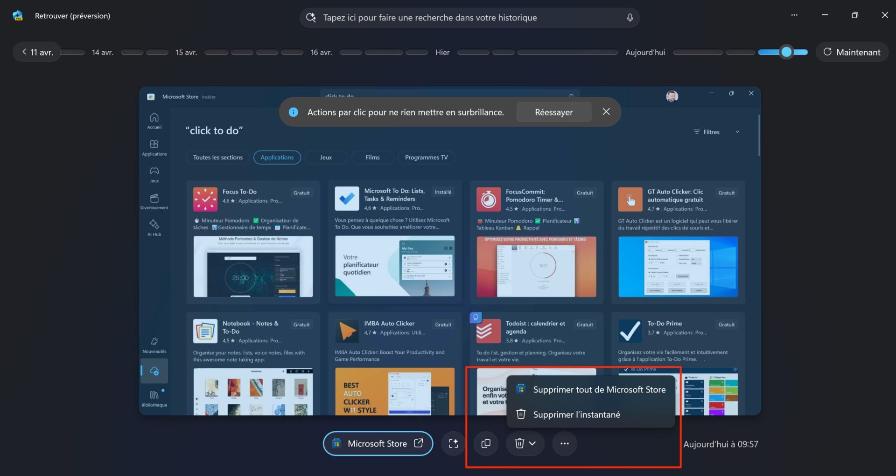Open FocusCommit screenshot thumbnail
Image resolution: width=896 pixels, height=476 pixels.
536,267
